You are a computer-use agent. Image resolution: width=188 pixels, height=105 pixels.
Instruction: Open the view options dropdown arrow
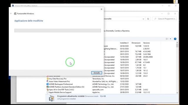[170, 39]
